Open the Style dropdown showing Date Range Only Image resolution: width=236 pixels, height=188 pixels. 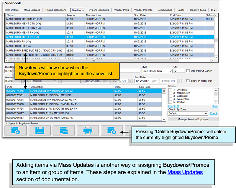157,71
